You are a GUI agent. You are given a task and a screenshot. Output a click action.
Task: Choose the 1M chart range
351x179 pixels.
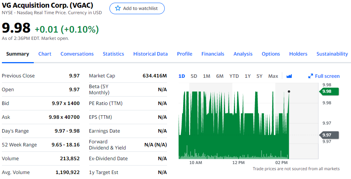coord(206,76)
